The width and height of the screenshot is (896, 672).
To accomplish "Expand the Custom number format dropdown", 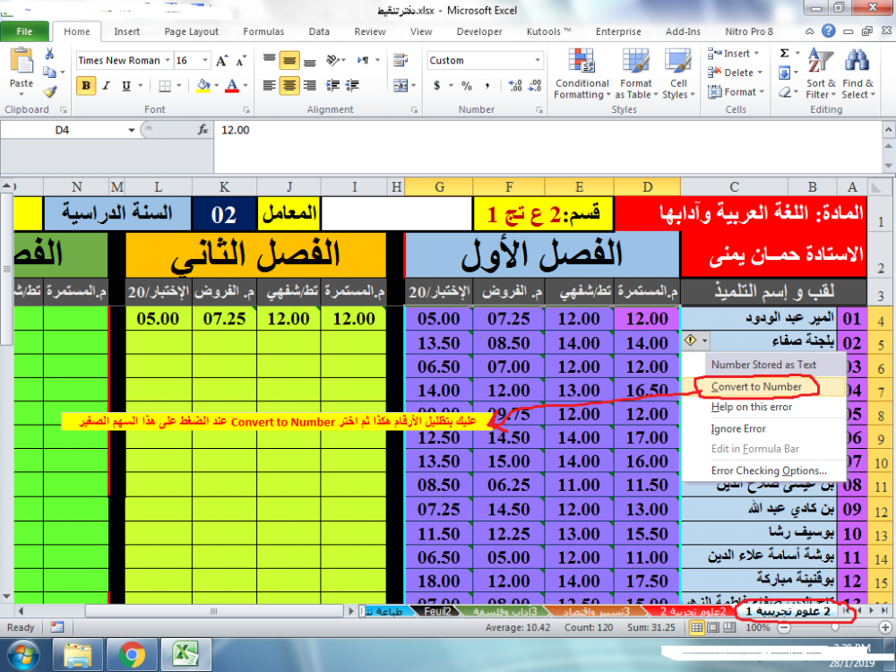I will point(538,61).
